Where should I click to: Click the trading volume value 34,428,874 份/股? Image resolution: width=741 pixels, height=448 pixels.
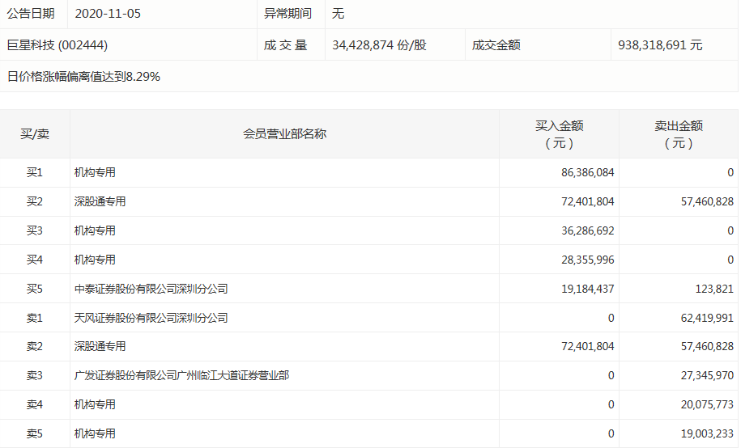point(379,45)
